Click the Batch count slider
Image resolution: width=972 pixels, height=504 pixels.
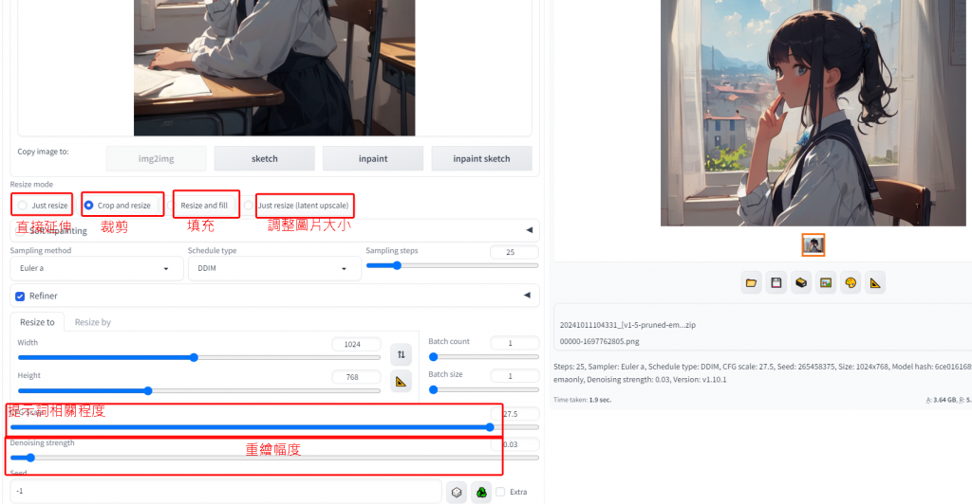(x=484, y=357)
